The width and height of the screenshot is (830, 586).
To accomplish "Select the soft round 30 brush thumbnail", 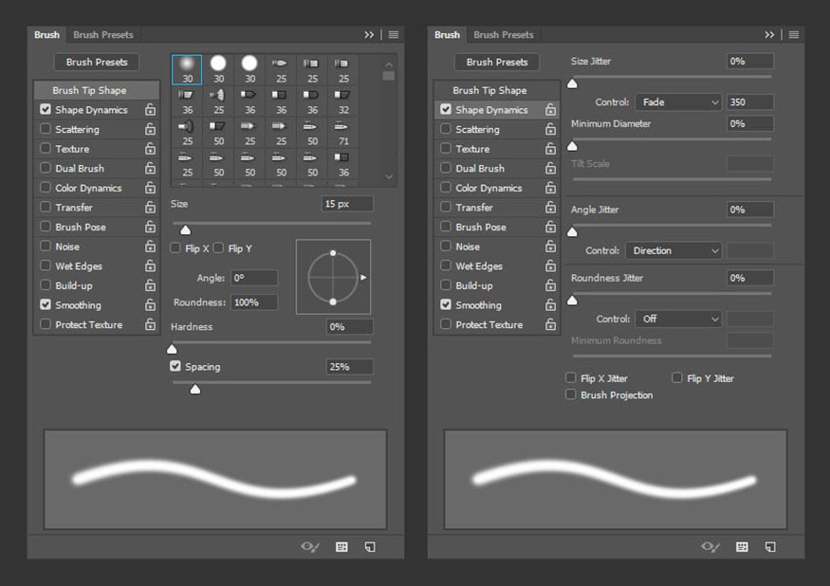I will pos(187,69).
